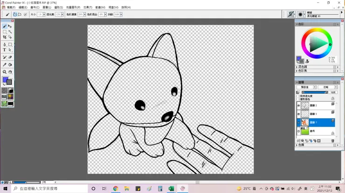345x193 pixels.
Task: Toggle visibility of layer 3
Action: (298, 114)
